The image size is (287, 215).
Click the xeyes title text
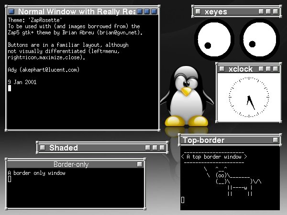pyautogui.click(x=216, y=11)
